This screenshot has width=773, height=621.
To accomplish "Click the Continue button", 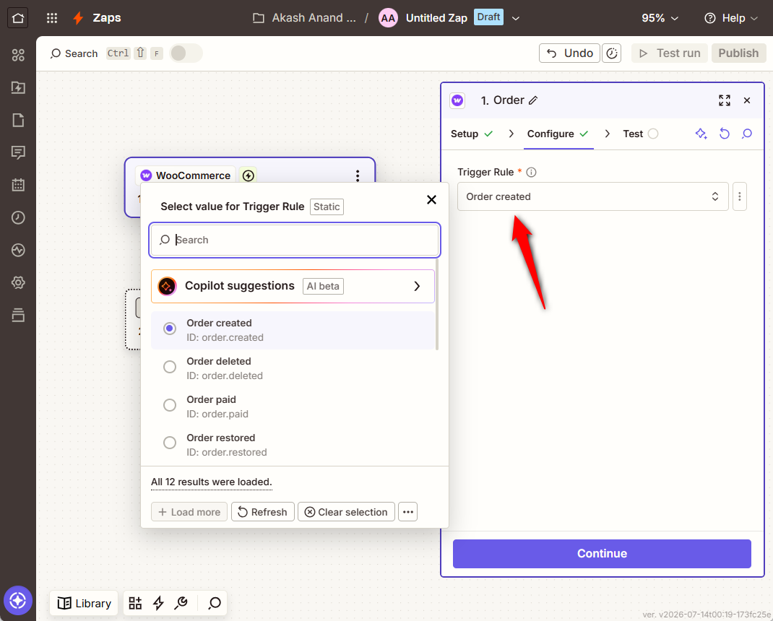I will [x=602, y=553].
